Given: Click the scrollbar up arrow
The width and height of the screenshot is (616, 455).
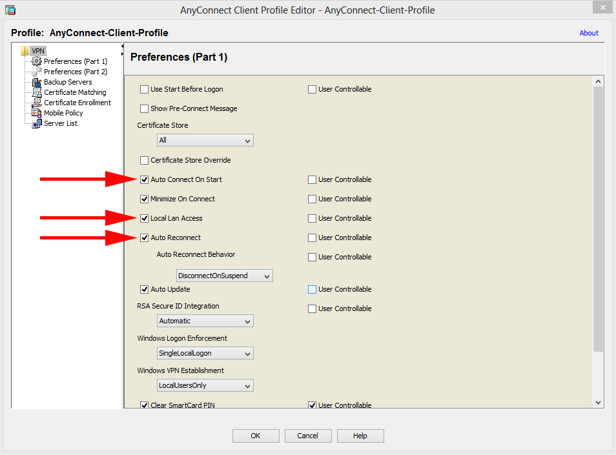Looking at the screenshot, I should (x=598, y=81).
